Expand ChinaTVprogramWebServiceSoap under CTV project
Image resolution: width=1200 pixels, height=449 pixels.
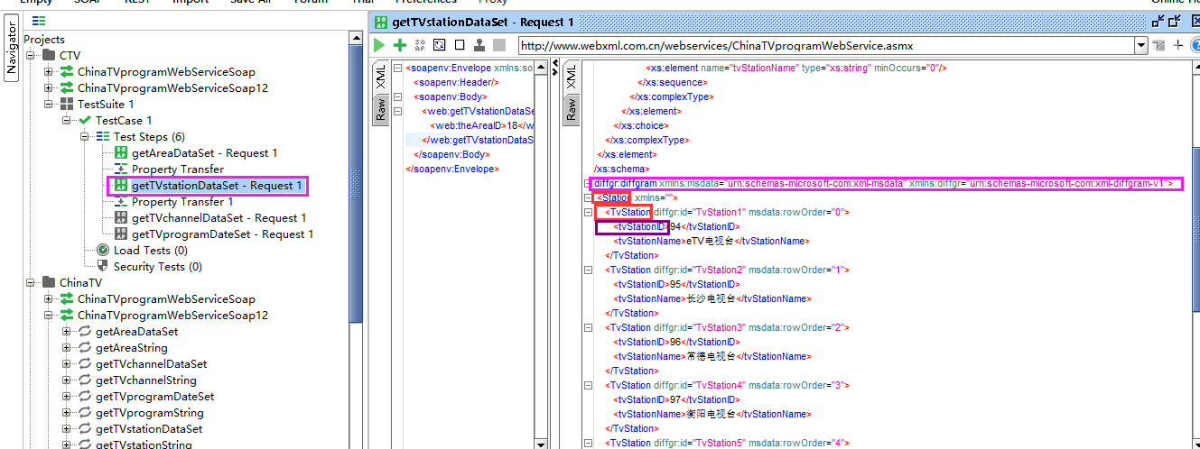49,72
